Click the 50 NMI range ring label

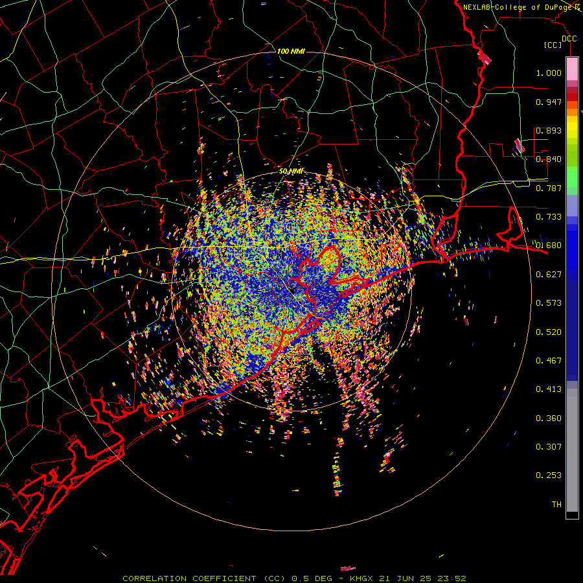(x=291, y=171)
